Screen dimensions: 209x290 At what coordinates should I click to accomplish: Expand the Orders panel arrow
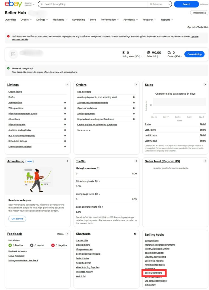click(x=136, y=85)
